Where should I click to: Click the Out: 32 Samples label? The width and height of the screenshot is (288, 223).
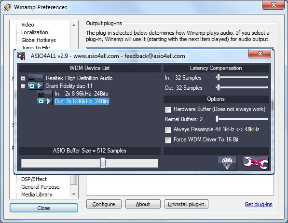(x=183, y=88)
